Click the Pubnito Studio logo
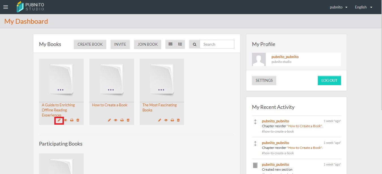This screenshot has height=174, width=382. click(31, 7)
